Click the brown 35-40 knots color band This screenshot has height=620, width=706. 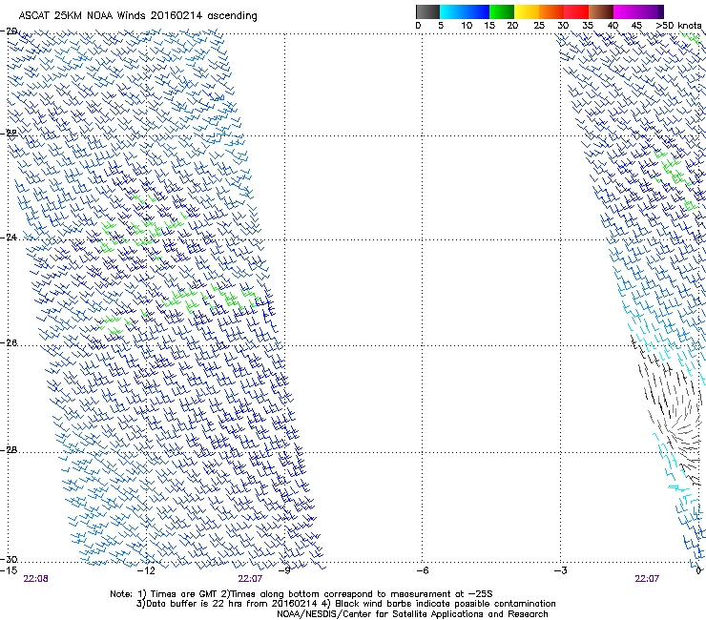pos(601,11)
